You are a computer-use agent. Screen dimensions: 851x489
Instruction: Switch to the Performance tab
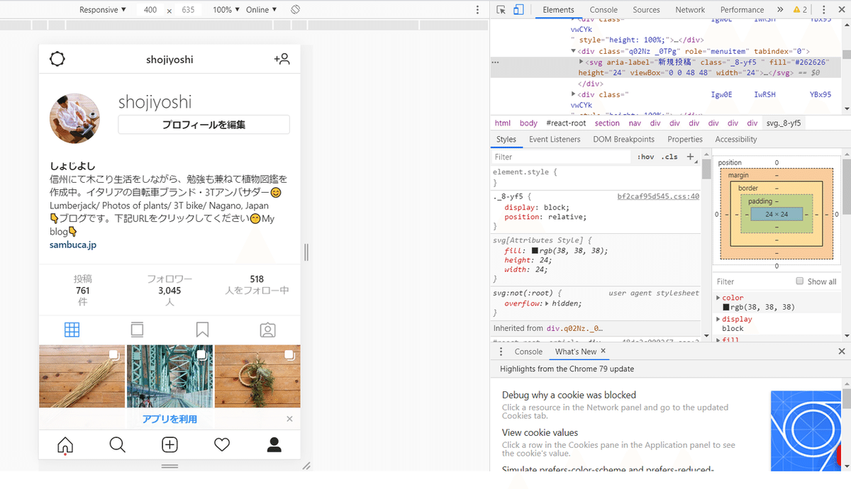point(742,10)
